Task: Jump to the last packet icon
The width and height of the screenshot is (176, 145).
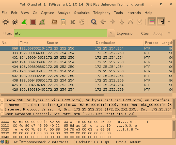Action: [139, 22]
